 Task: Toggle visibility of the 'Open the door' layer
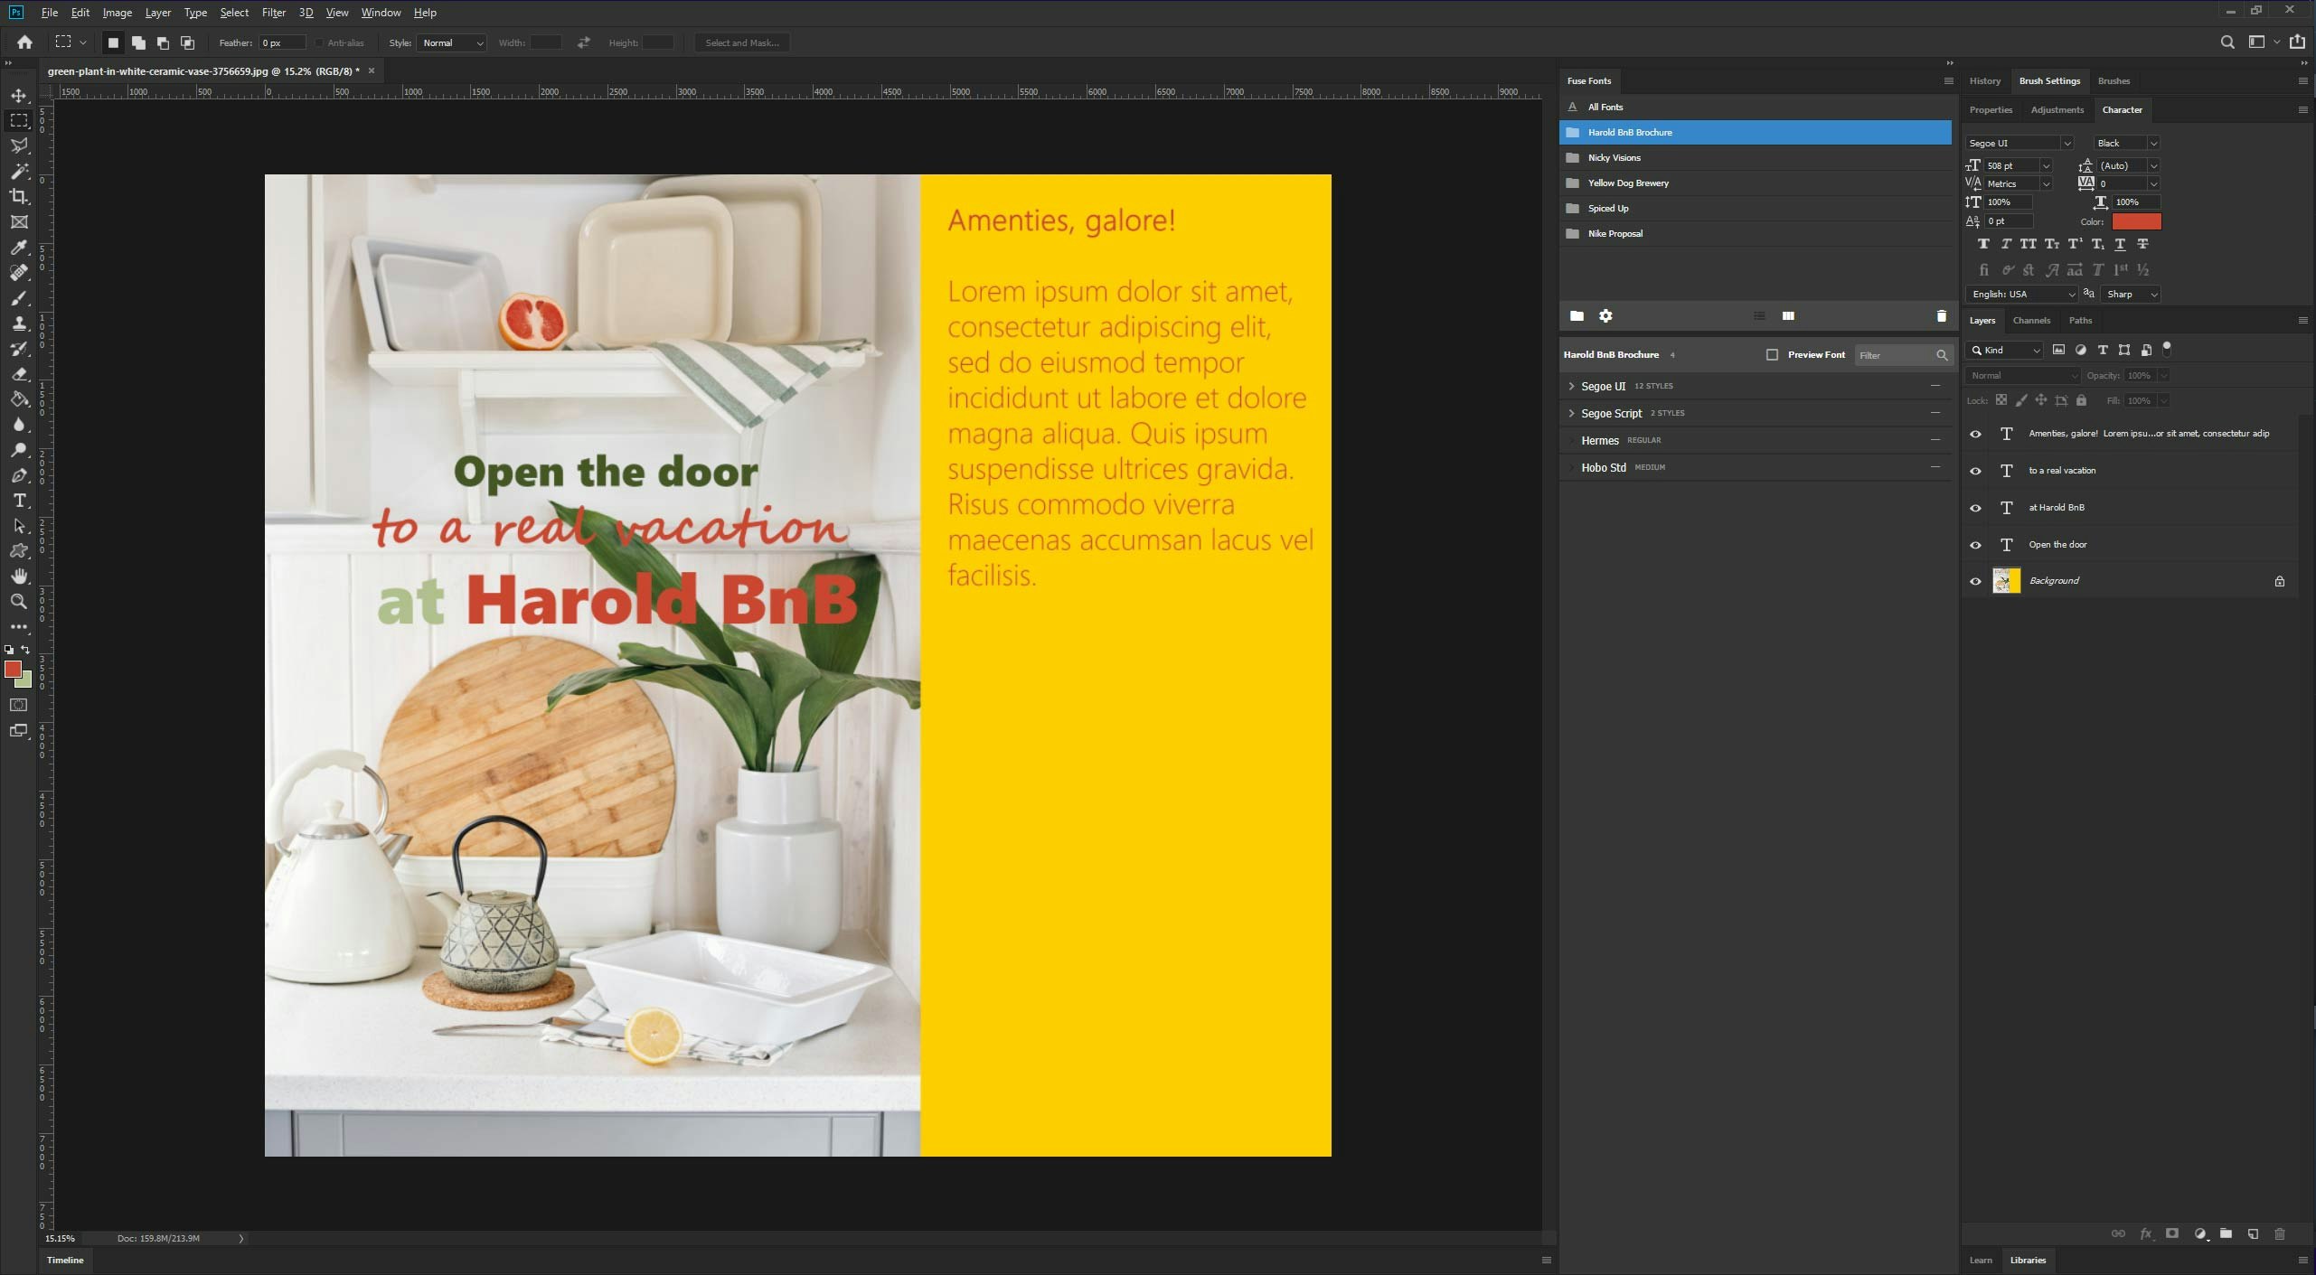tap(1975, 544)
